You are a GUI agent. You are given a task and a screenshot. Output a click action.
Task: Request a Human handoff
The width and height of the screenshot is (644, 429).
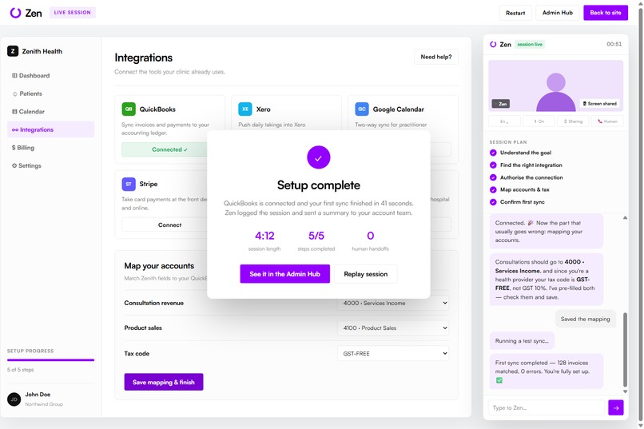(x=607, y=121)
